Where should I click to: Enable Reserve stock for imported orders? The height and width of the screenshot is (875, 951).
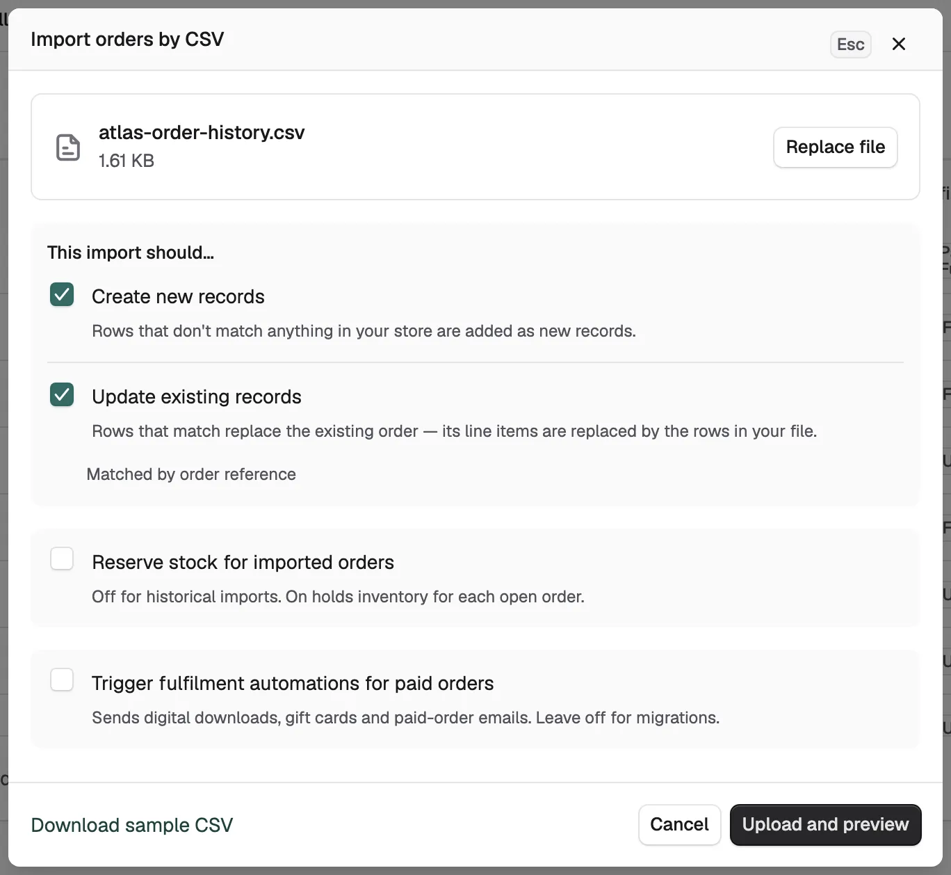pos(62,559)
